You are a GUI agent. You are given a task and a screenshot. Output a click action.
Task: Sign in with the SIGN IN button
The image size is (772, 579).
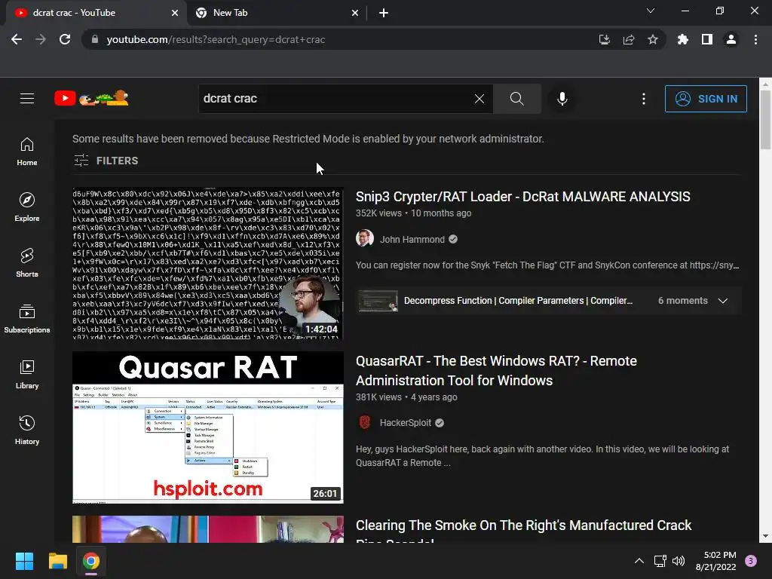706,99
